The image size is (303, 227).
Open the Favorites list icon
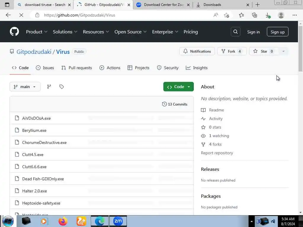pos(241,15)
